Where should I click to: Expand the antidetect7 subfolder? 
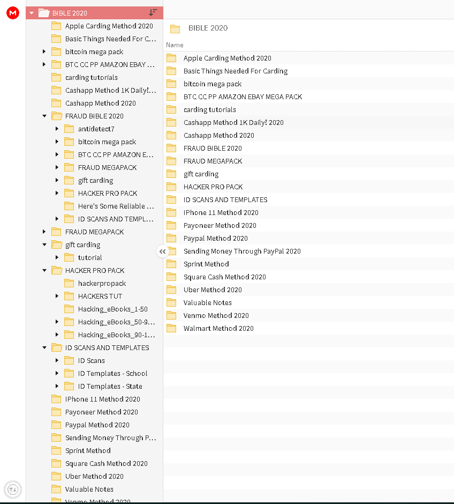pos(57,129)
